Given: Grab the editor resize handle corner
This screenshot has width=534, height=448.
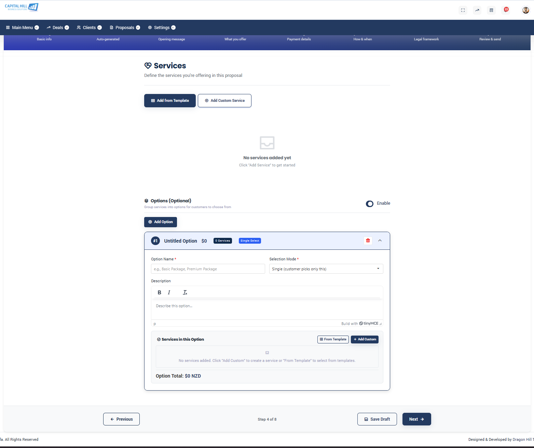Looking at the screenshot, I should tap(381, 324).
